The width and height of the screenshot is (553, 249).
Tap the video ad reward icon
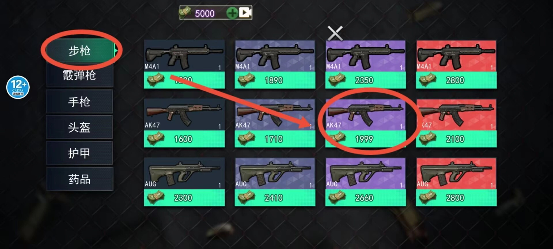[x=245, y=12]
